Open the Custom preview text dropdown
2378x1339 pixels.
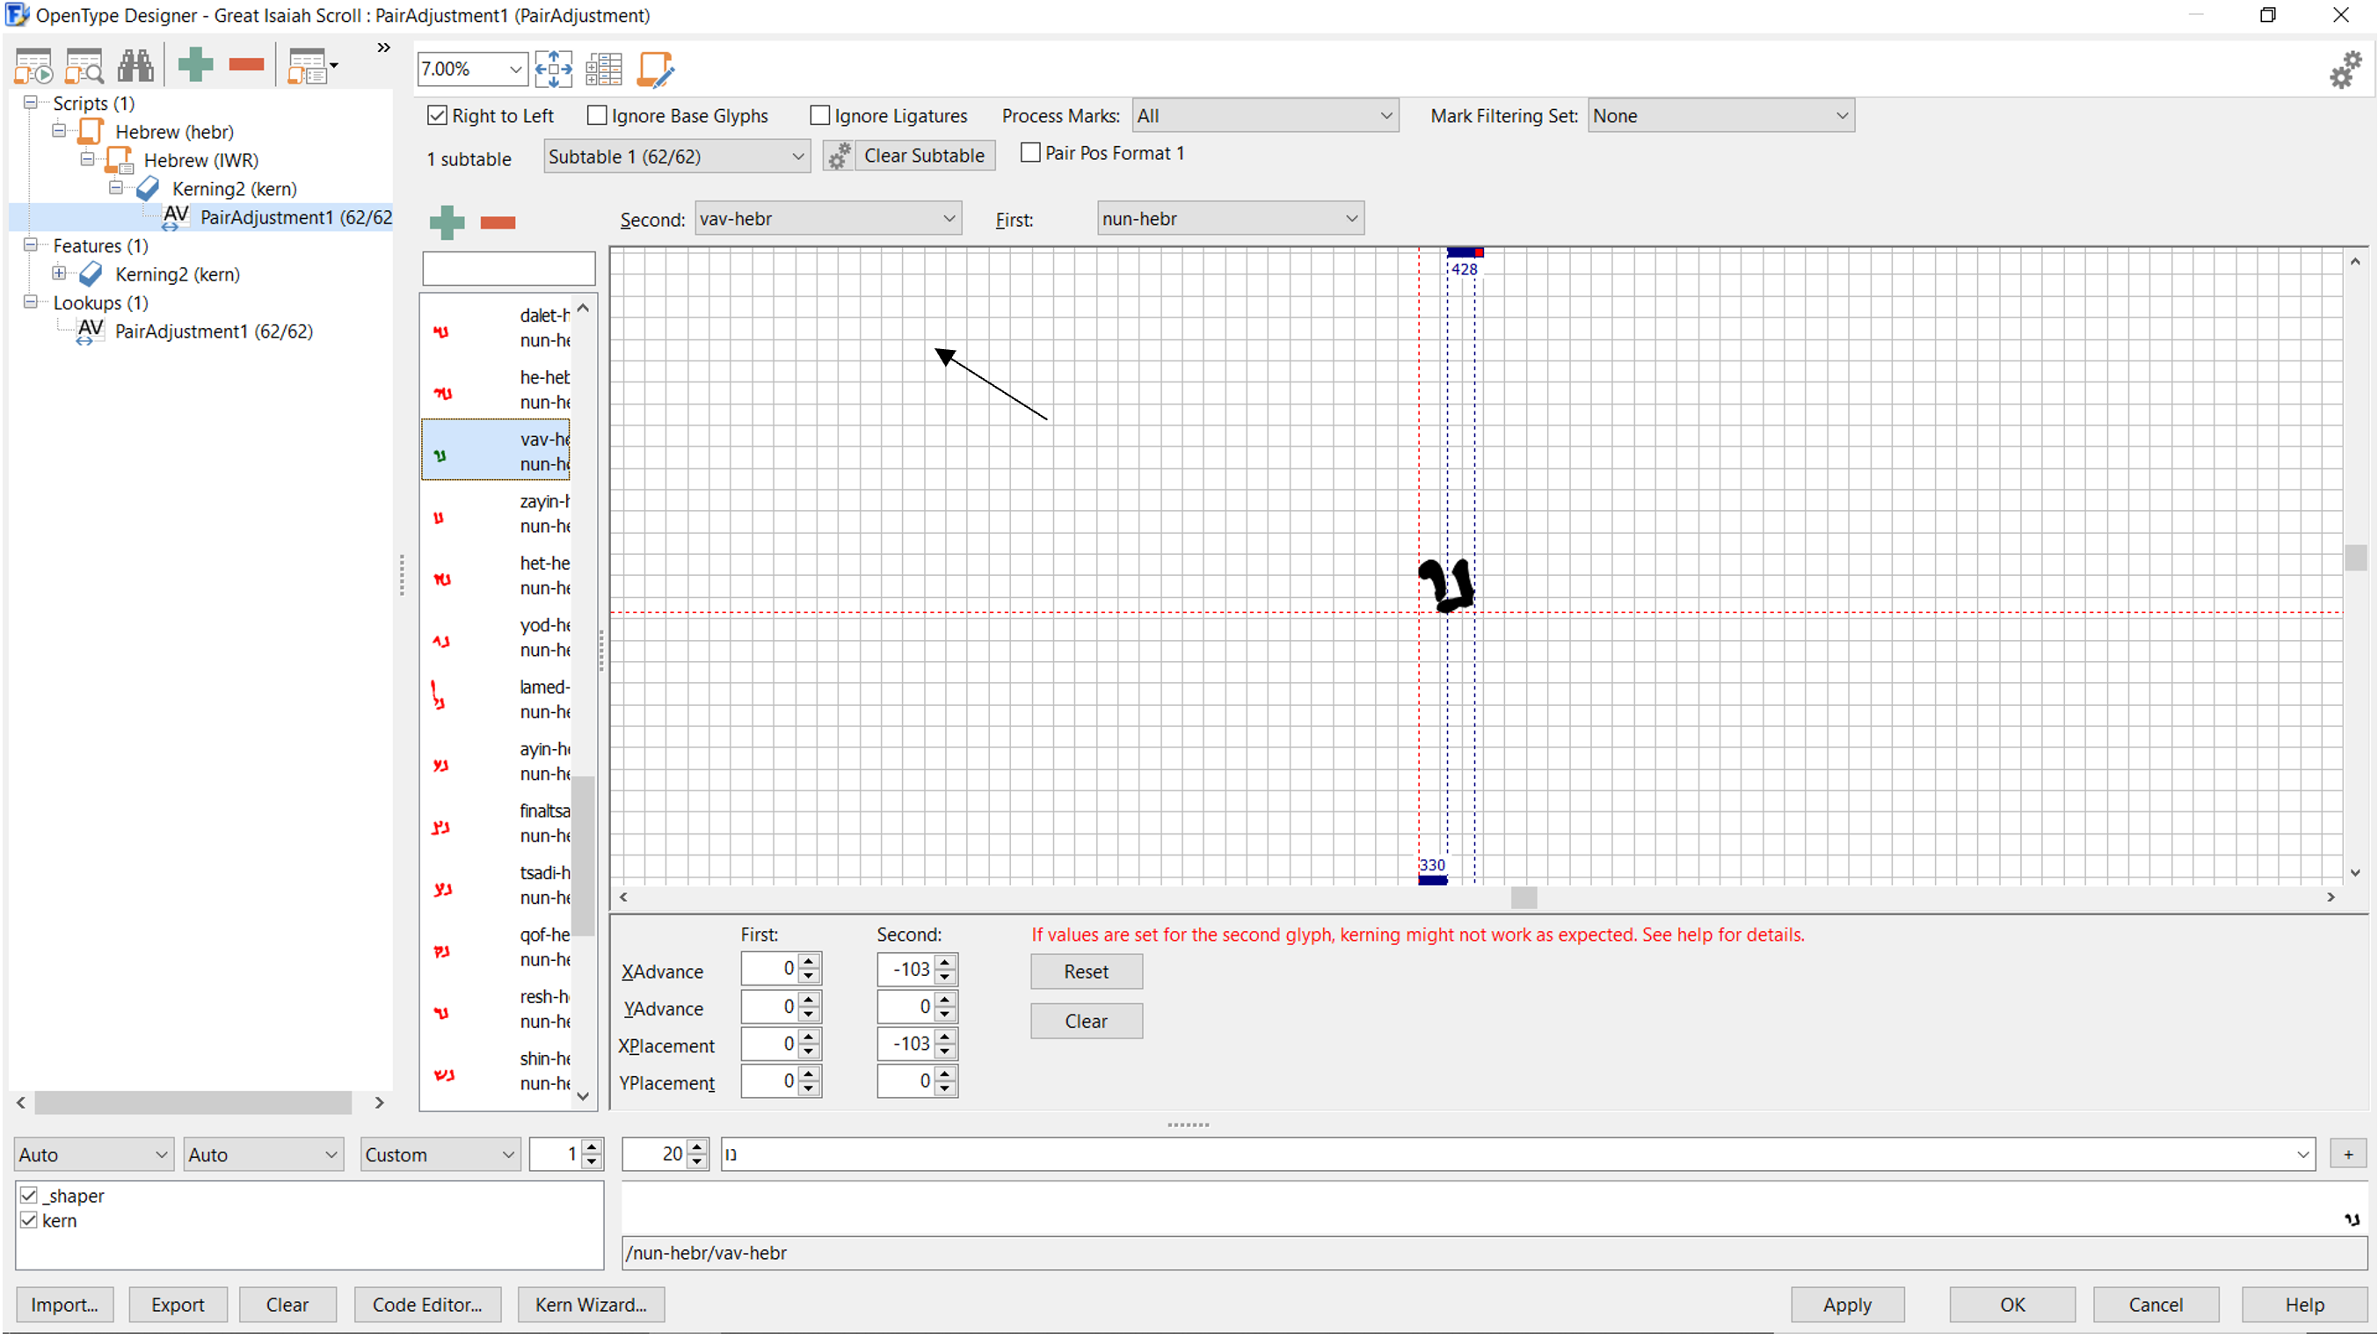click(x=439, y=1154)
